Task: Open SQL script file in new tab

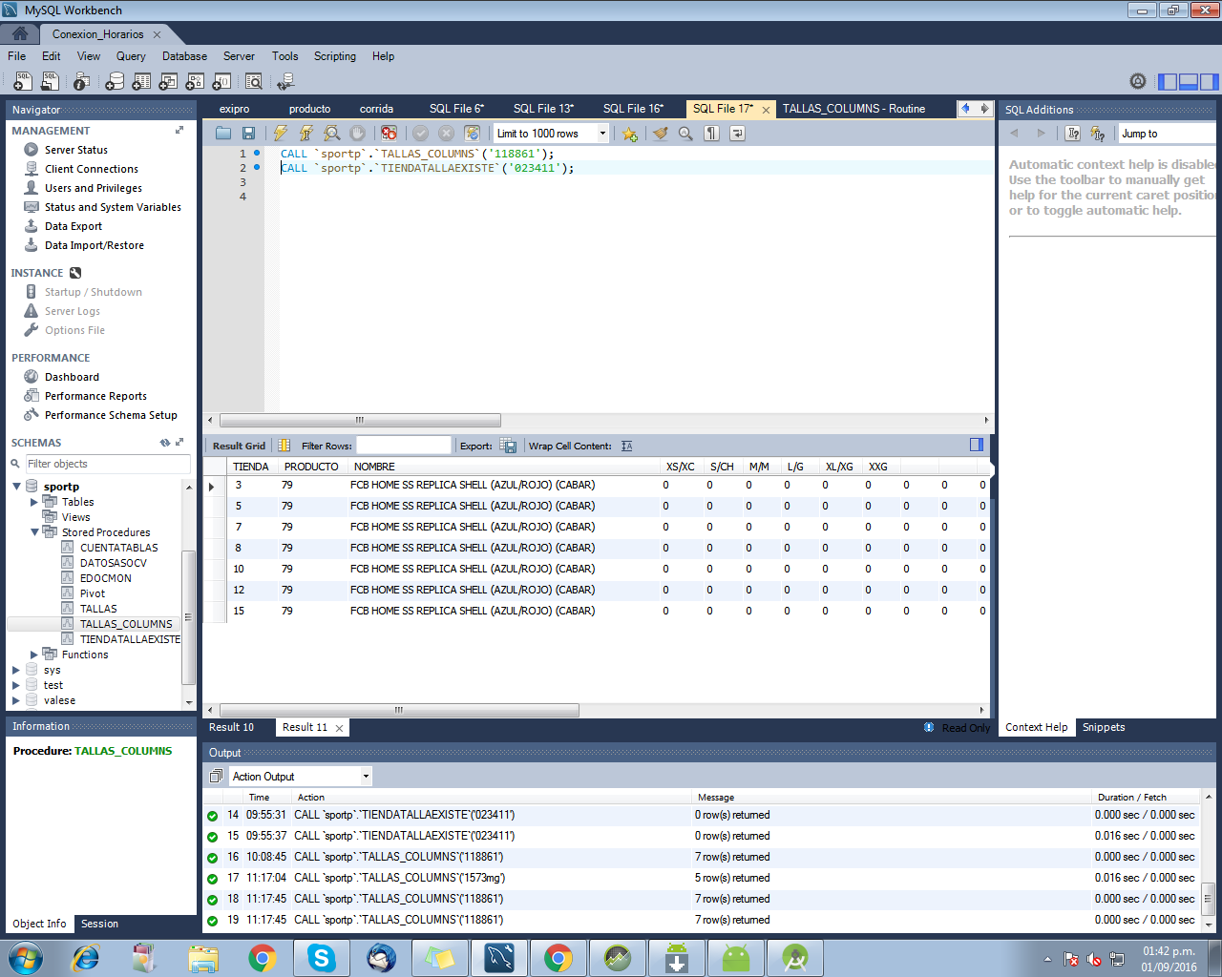Action: pos(50,82)
